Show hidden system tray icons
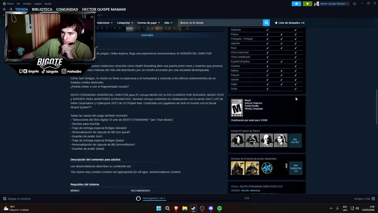Screen dimensions: 378x213 point(331,208)
